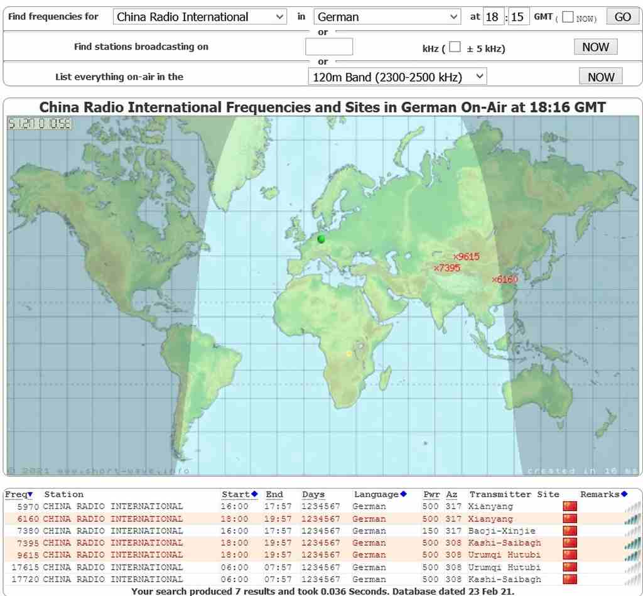Click the Days column header
Screen dimensions: 643x596
[x=313, y=494]
